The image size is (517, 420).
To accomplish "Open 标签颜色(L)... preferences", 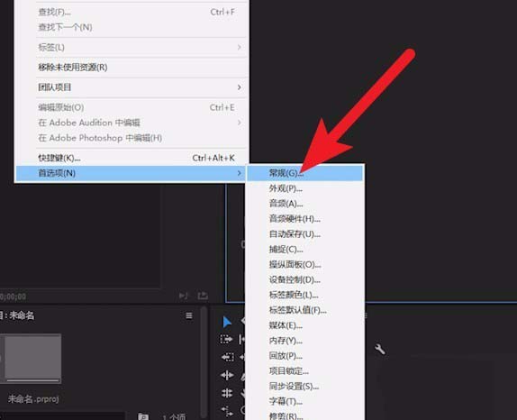I will tap(305, 295).
